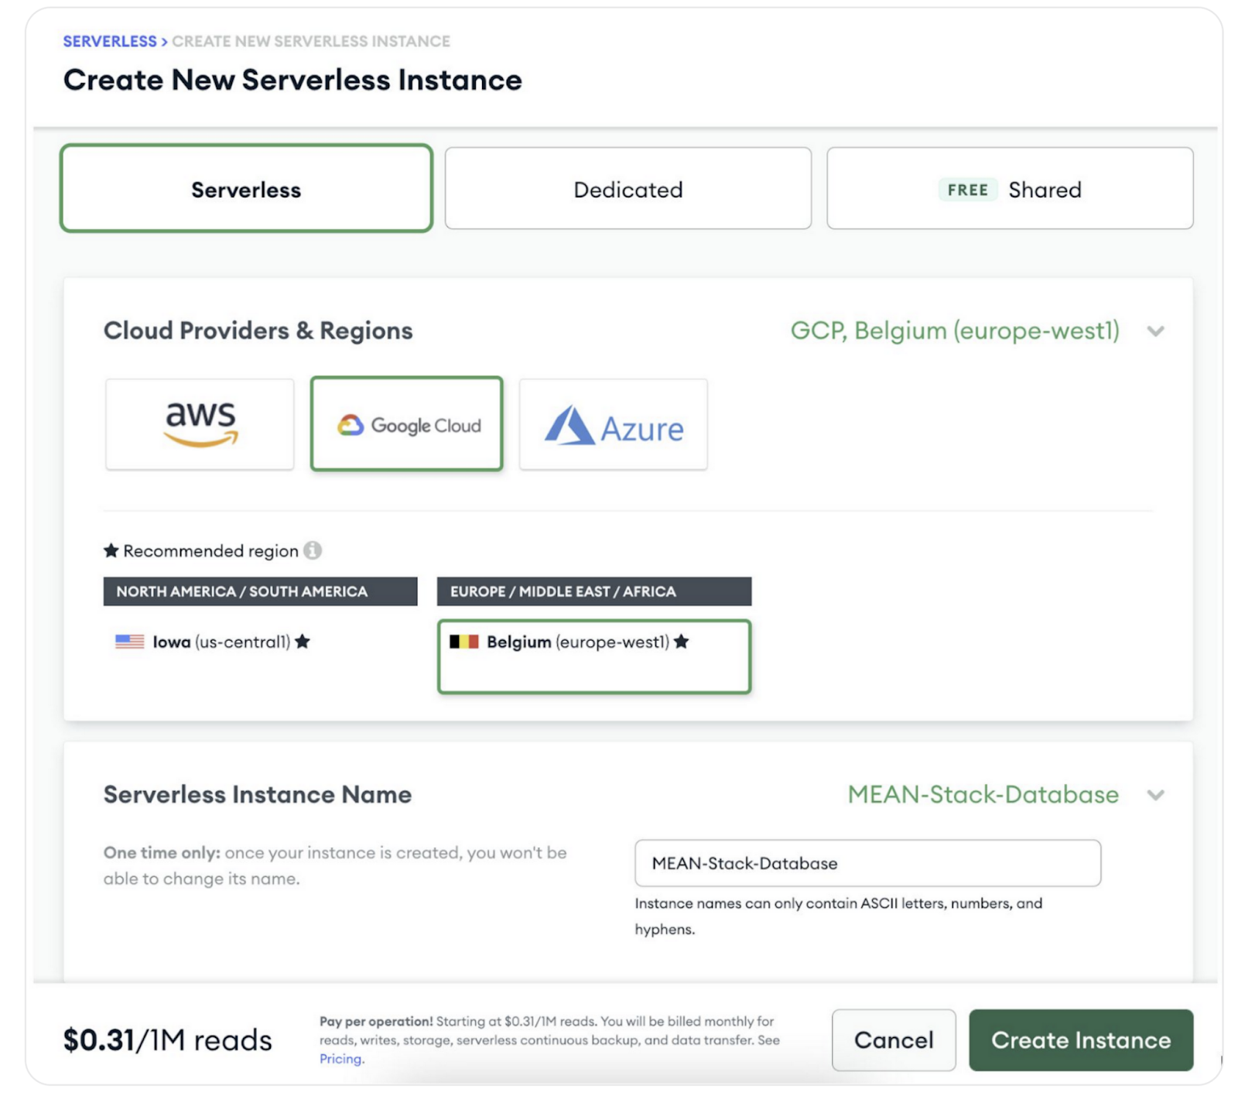Click the Belgium flag icon
1238x1096 pixels.
(464, 642)
